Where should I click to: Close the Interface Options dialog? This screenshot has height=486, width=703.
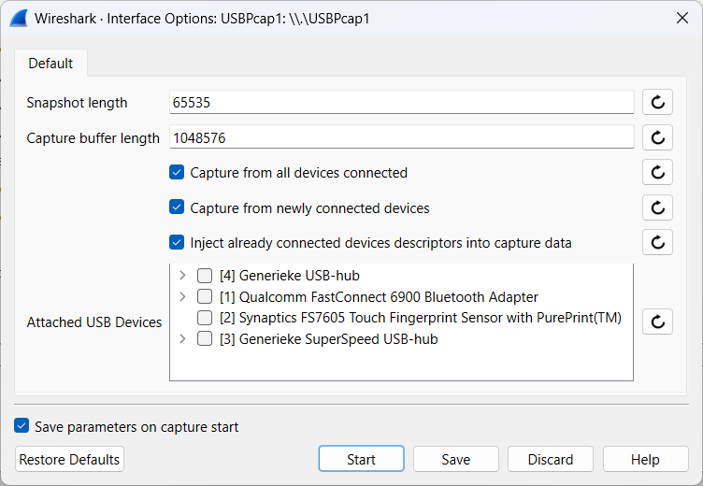click(681, 18)
